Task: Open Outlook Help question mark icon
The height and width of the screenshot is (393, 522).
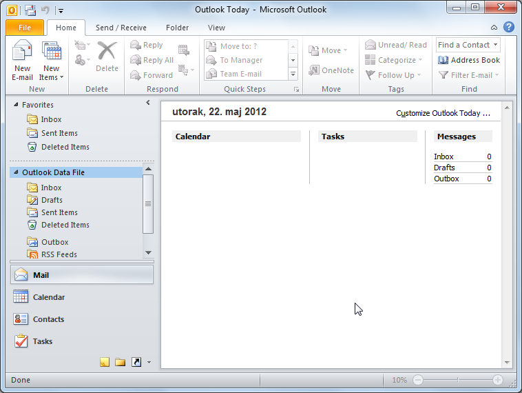Action: pyautogui.click(x=509, y=27)
